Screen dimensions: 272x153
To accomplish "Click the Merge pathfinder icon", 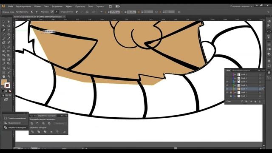I will coord(45,132).
